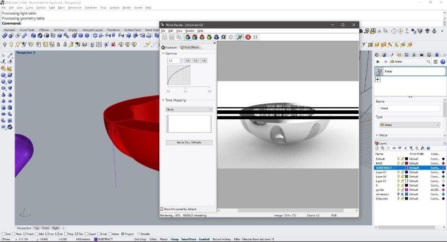Open Layers panel help icon
The height and width of the screenshot is (242, 447).
click(x=428, y=148)
